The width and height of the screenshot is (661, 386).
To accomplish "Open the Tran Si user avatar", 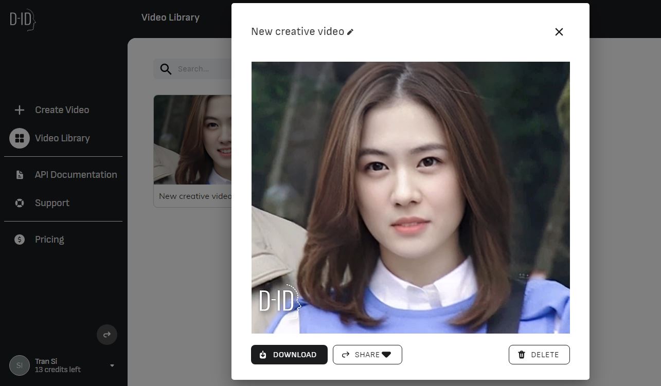I will point(20,365).
